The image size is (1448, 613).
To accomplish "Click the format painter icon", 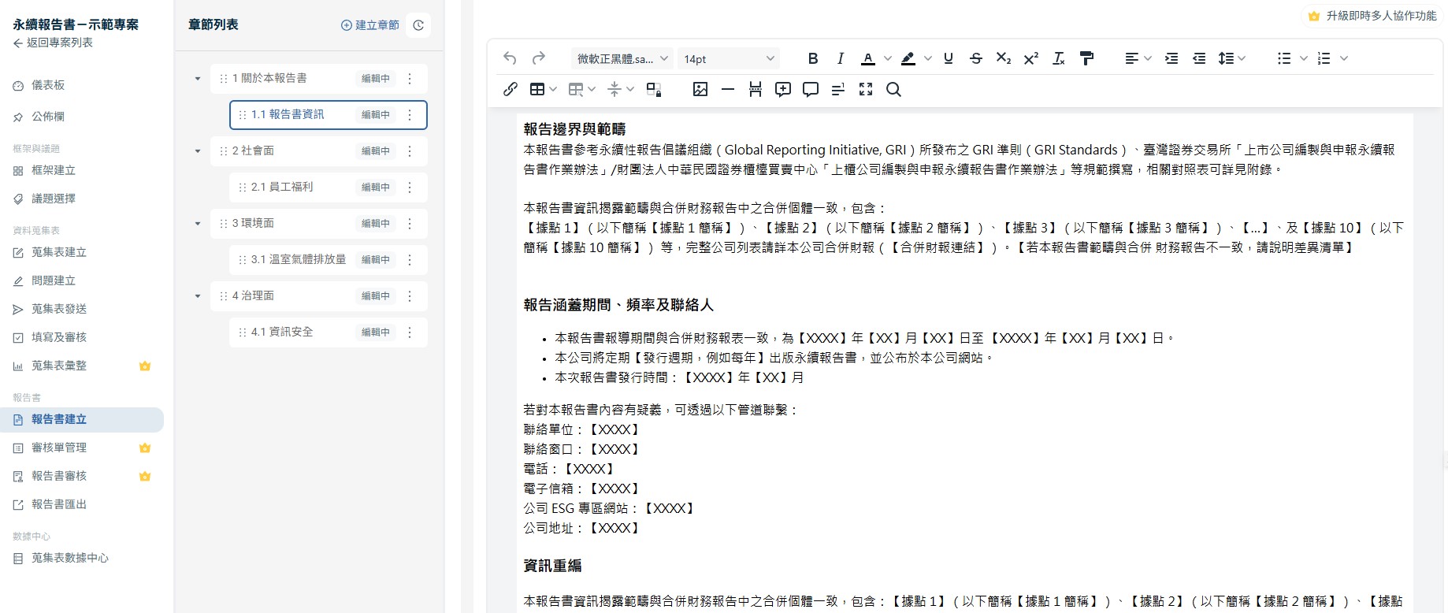I will (1086, 58).
